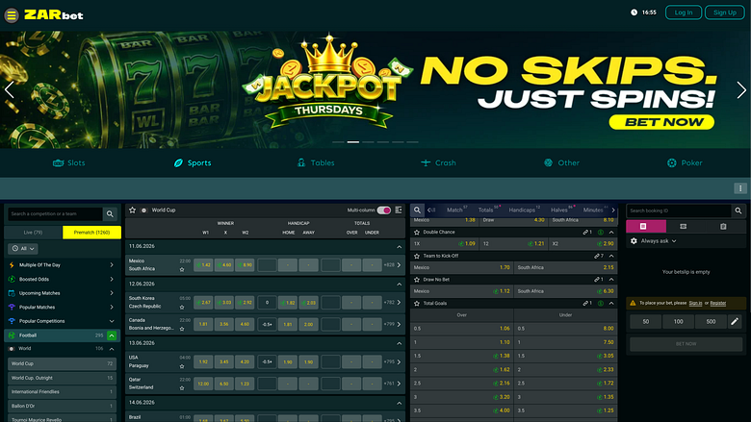This screenshot has width=751, height=422.
Task: Collapse the Draw No Bet market
Action: pos(611,280)
